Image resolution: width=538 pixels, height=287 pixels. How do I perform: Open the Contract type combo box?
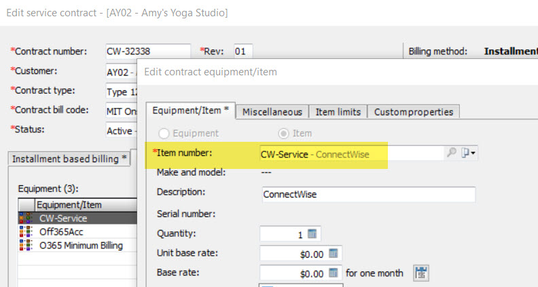point(121,91)
